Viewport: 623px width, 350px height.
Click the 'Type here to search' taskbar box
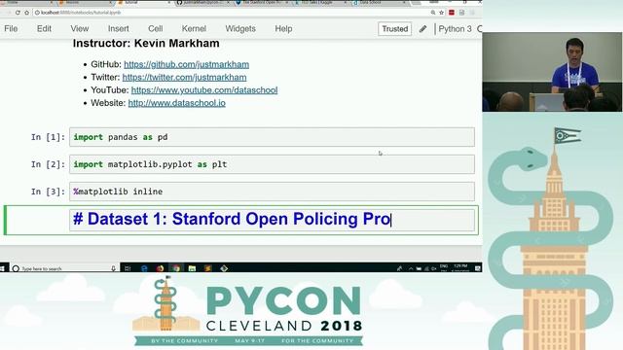[x=63, y=268]
